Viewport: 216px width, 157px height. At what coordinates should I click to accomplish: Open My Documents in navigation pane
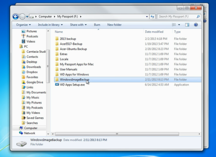(36, 92)
